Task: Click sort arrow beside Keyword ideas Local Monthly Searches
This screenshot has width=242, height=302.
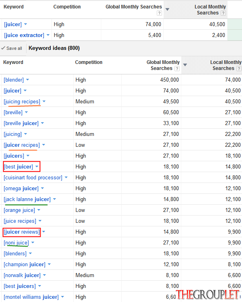Action: tap(185, 65)
